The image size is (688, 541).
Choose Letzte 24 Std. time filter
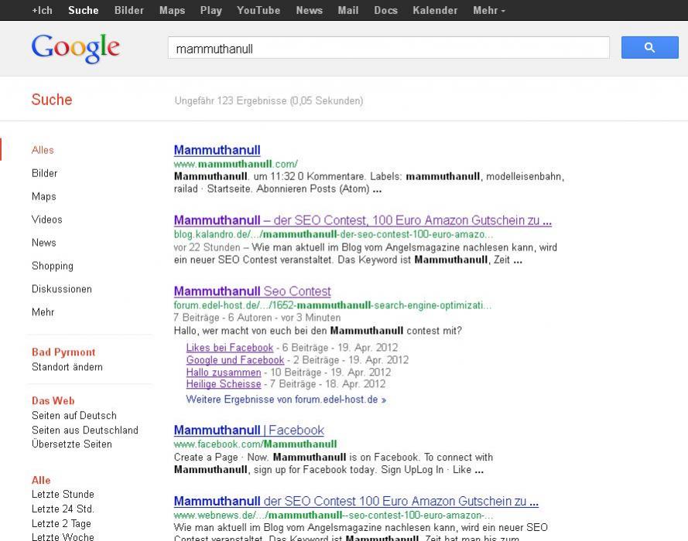tap(63, 509)
